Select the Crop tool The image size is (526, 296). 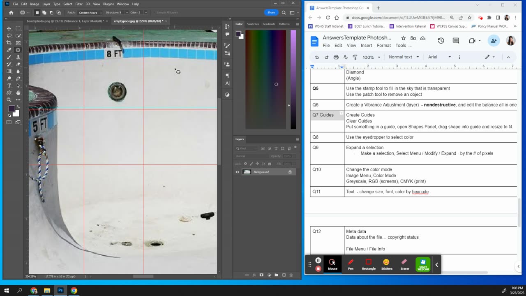(x=9, y=43)
